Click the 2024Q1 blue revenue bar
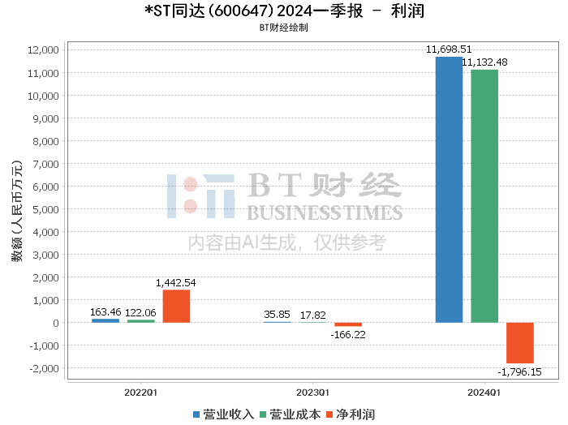Screen dimensions: 568x425 449,190
